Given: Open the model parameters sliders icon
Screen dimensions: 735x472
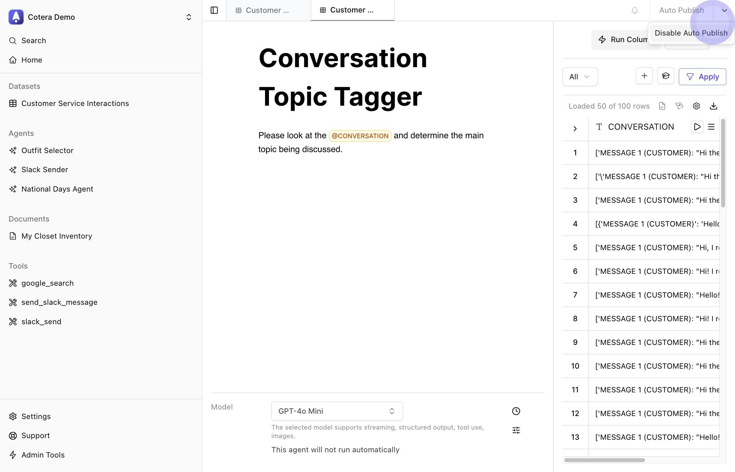Looking at the screenshot, I should pos(516,430).
